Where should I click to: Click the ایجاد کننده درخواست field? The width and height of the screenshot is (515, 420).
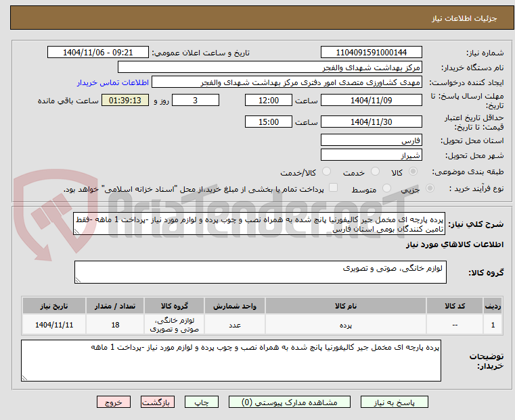click(287, 82)
